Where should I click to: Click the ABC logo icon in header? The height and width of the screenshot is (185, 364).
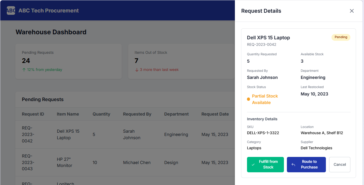tap(11, 11)
